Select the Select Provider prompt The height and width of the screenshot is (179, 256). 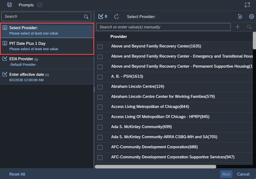[47, 30]
